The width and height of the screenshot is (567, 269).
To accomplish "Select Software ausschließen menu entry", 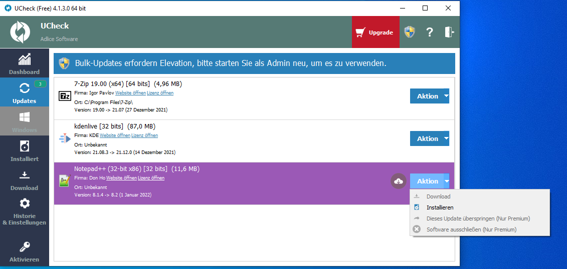I will coord(479,229).
